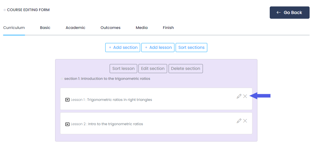Click the Add lesson button

158,48
